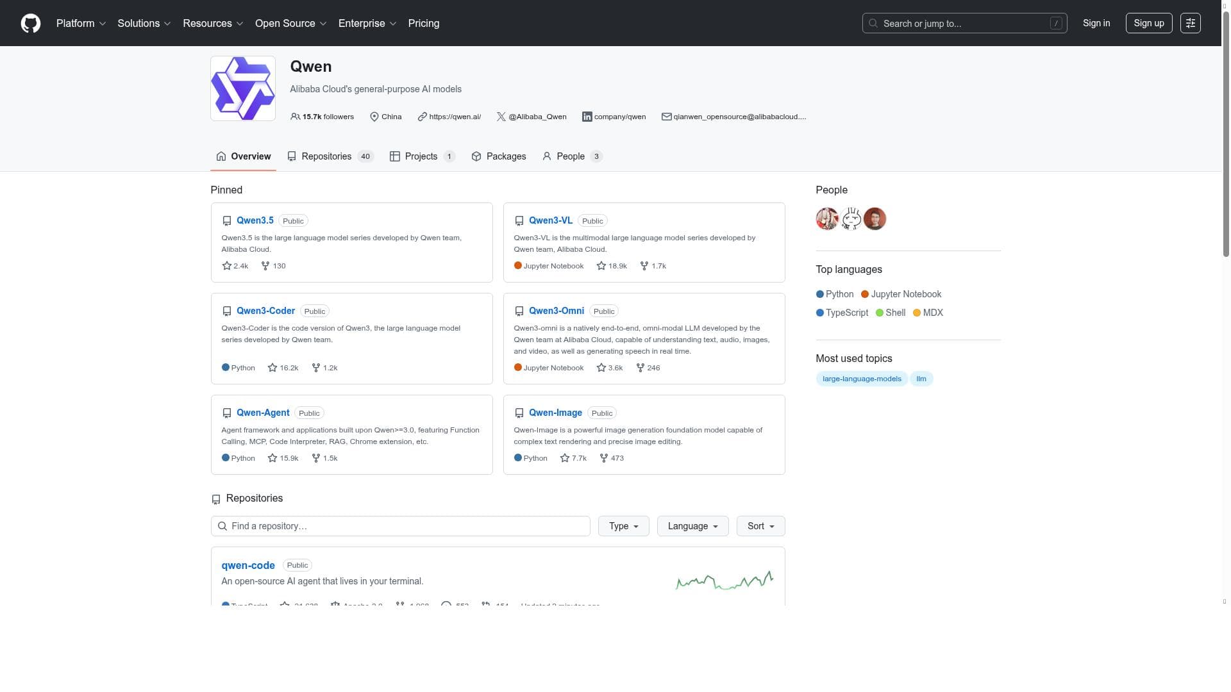Click the People sidebar heading link
This screenshot has width=1231, height=692.
[x=832, y=190]
